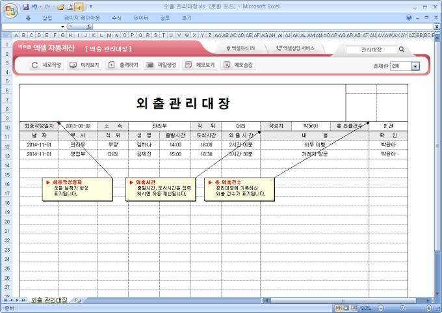
Task: Switch to the 홈 ribbon tab
Action: pos(28,18)
